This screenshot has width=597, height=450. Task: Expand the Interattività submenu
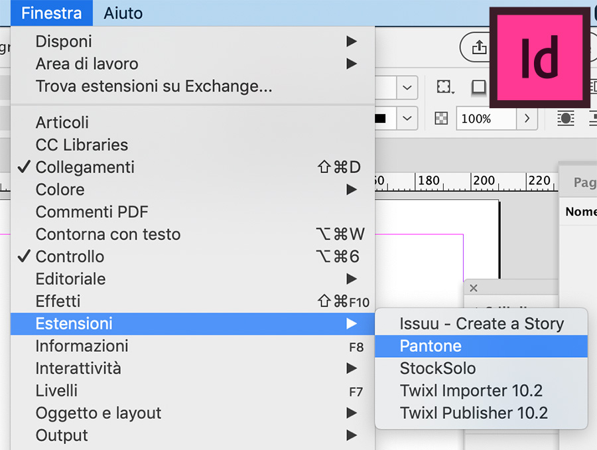(x=192, y=368)
